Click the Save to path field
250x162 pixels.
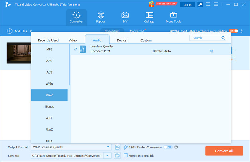pos(67,156)
